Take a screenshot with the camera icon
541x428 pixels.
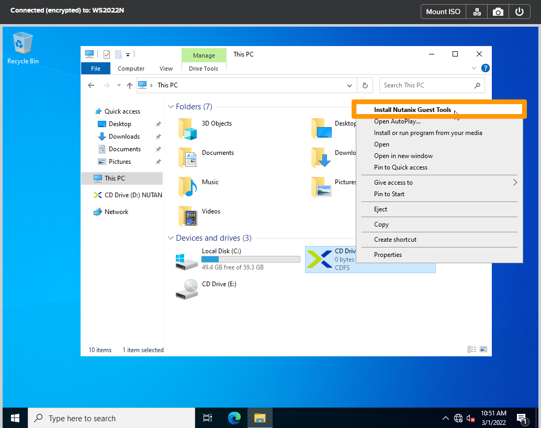point(498,12)
